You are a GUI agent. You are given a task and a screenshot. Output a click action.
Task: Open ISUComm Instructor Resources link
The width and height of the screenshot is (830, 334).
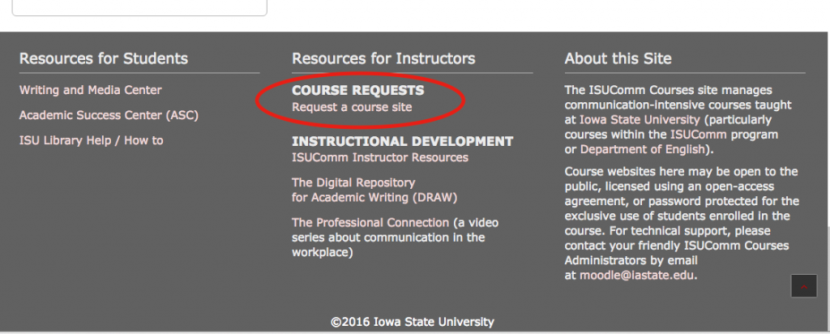click(x=380, y=157)
